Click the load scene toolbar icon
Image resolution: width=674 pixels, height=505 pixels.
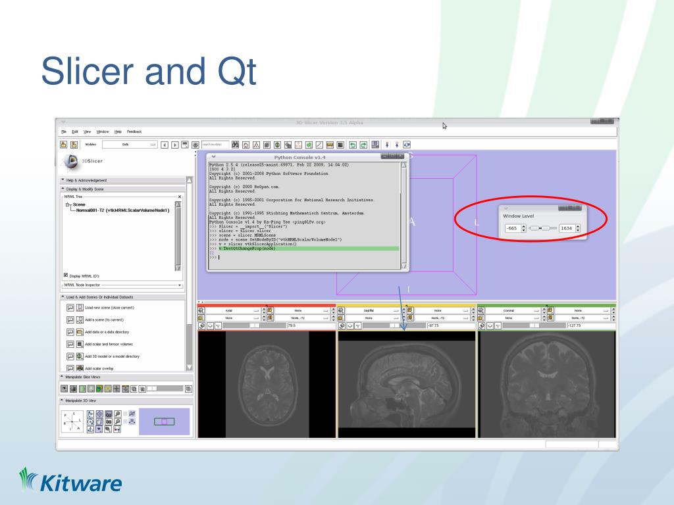64,145
